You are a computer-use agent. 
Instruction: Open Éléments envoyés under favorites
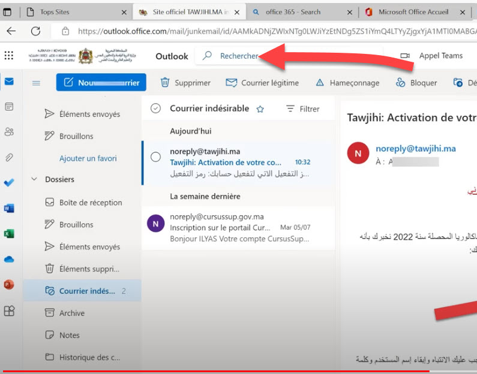(x=82, y=114)
